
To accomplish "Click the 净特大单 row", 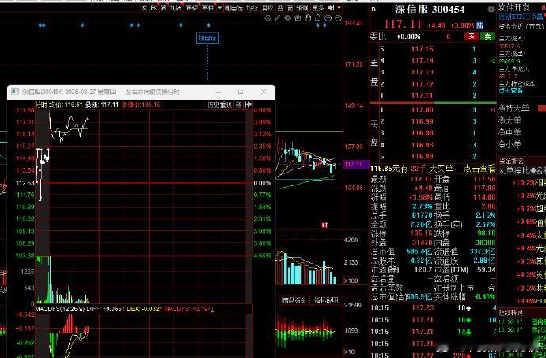I will click(514, 109).
